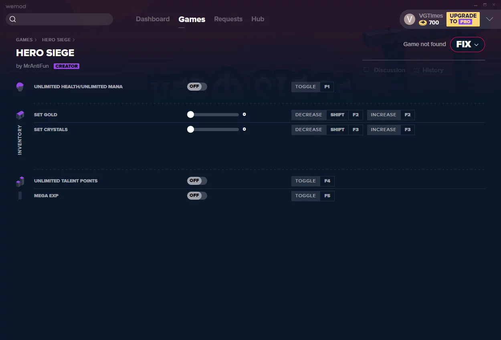Click in the search input field
The height and width of the screenshot is (340, 501).
pos(59,19)
